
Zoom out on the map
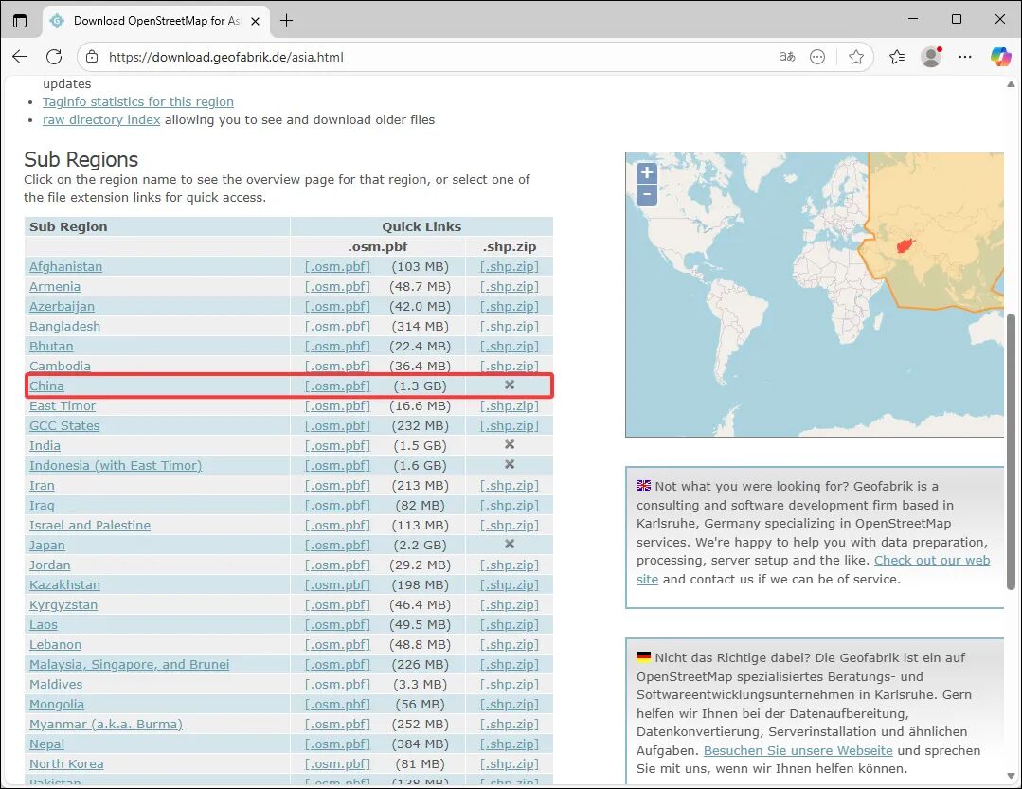tap(647, 194)
